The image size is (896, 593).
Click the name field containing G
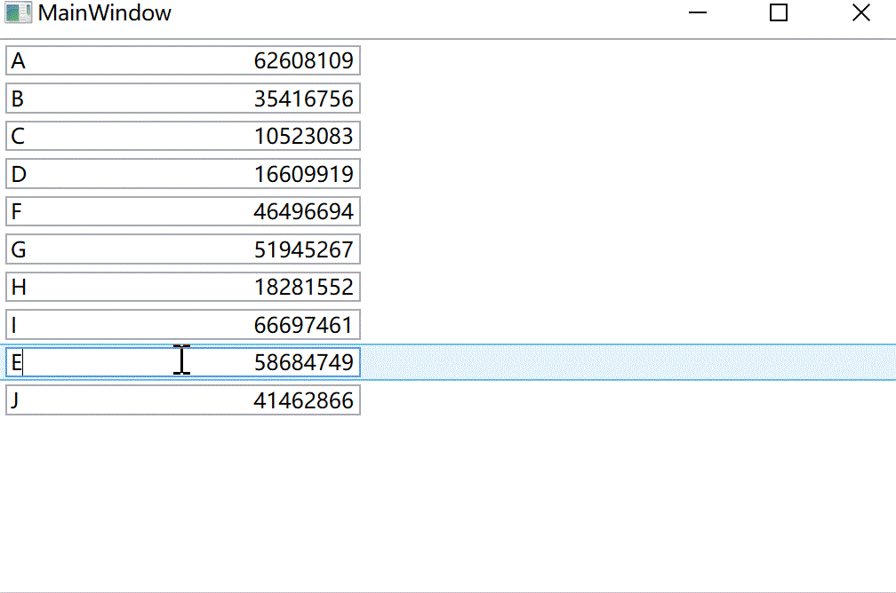89,249
